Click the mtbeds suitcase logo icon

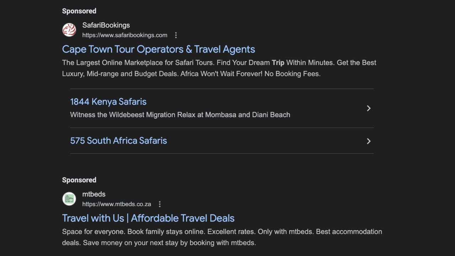[69, 199]
